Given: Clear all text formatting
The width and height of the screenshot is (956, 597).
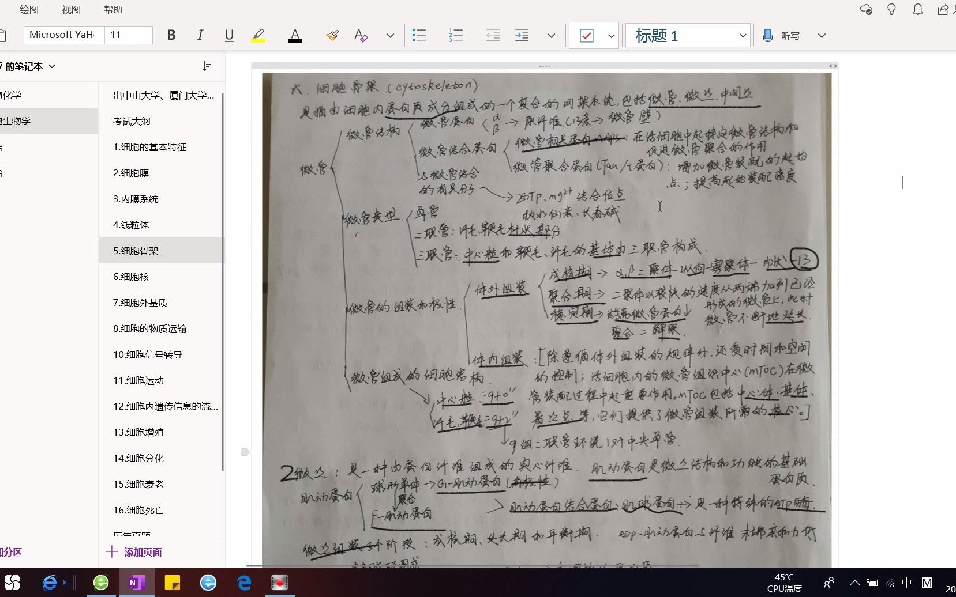Looking at the screenshot, I should point(361,35).
